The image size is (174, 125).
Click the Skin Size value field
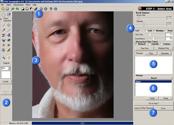tap(169, 34)
